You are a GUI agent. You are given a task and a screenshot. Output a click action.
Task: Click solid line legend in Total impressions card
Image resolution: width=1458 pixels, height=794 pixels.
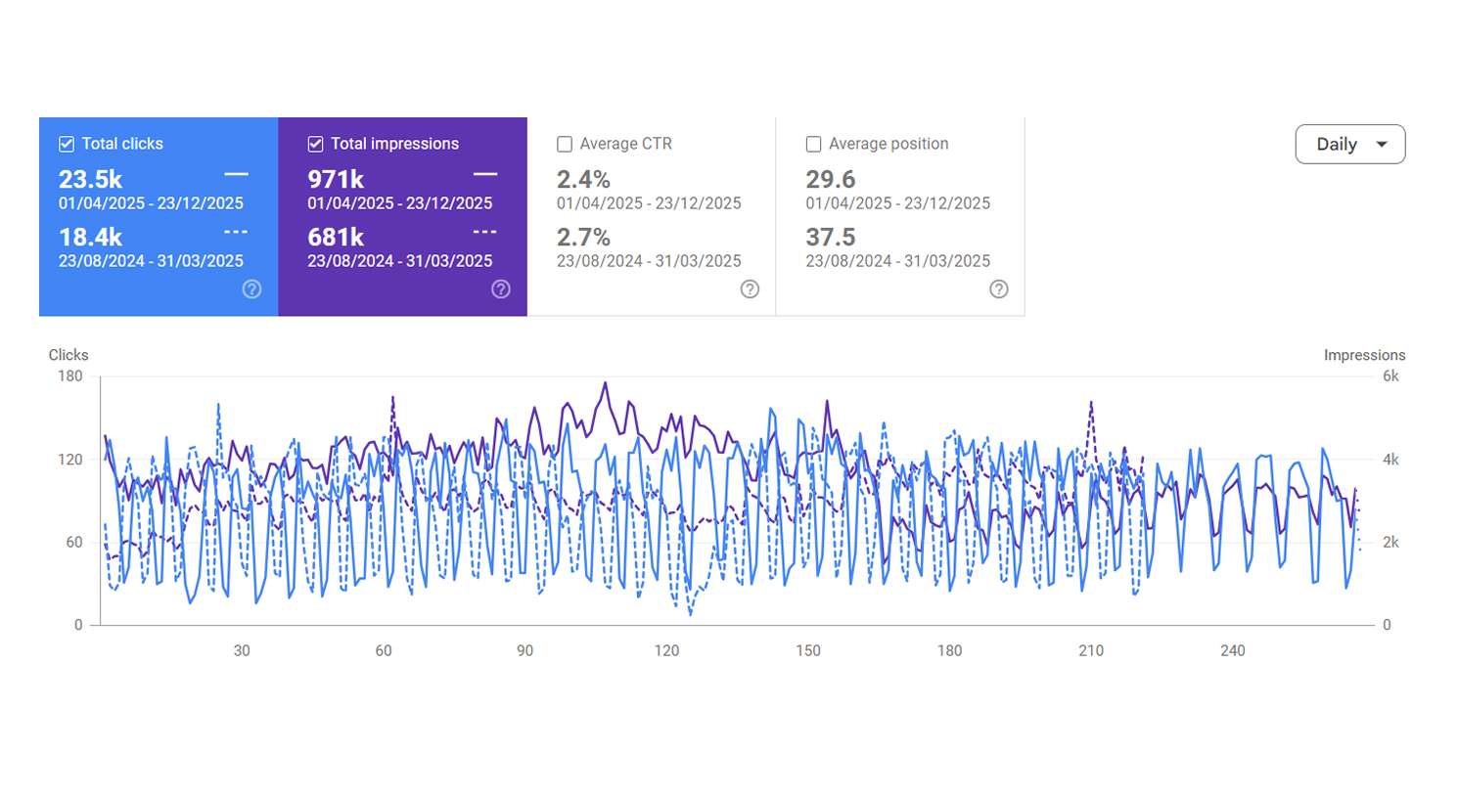pos(485,174)
